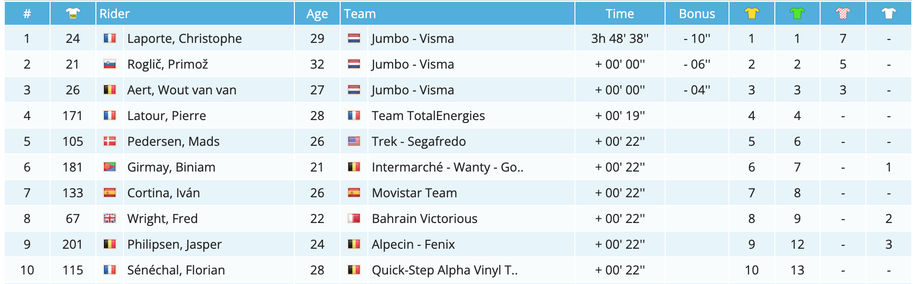The width and height of the screenshot is (917, 284).
Task: Open the Team TotalEnergies team page
Action: click(428, 116)
